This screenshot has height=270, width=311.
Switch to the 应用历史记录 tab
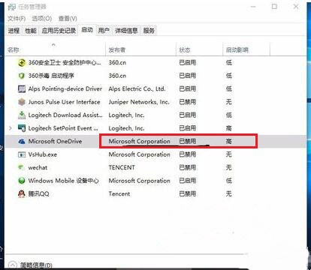(59, 31)
